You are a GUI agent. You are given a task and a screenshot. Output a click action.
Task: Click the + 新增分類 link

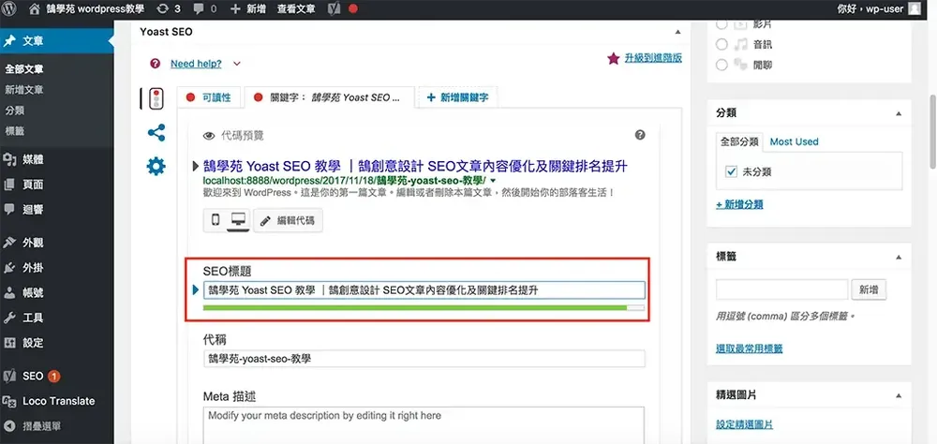[740, 204]
